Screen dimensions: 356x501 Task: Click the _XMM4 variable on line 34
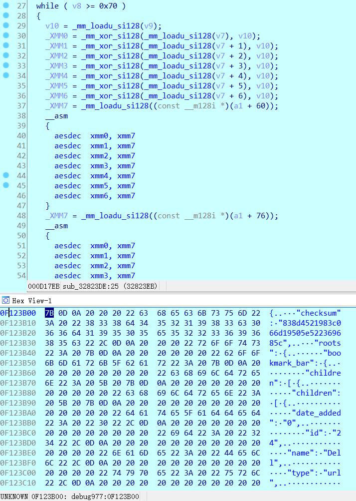(x=56, y=76)
